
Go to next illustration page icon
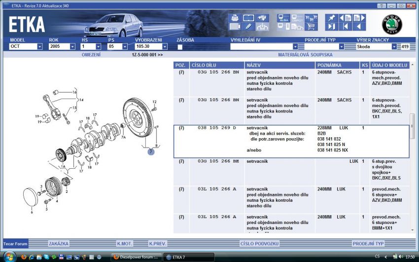[359, 18]
